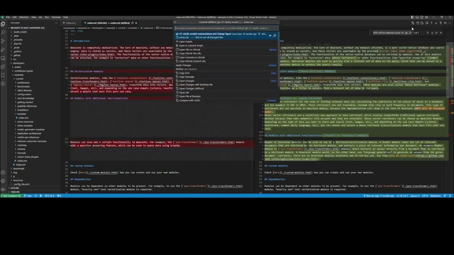Go to previous find match arrow

click(427, 33)
